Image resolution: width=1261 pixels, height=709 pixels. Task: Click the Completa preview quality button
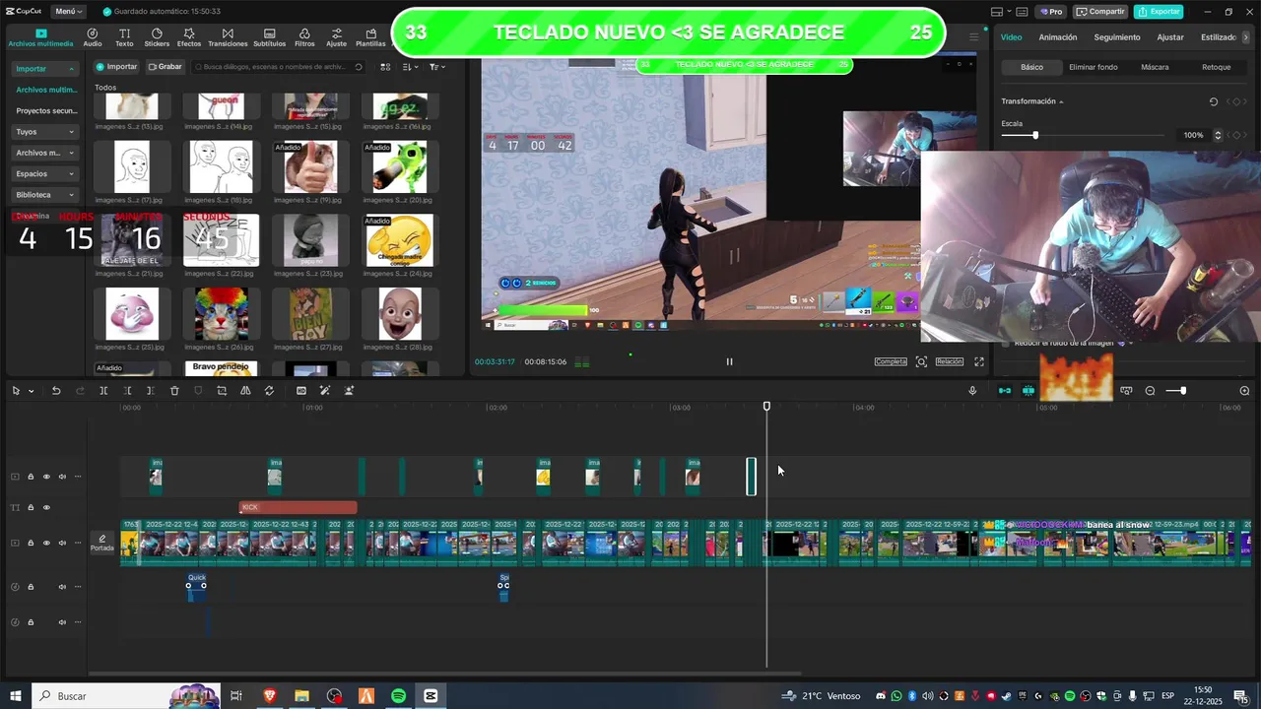[x=891, y=361]
